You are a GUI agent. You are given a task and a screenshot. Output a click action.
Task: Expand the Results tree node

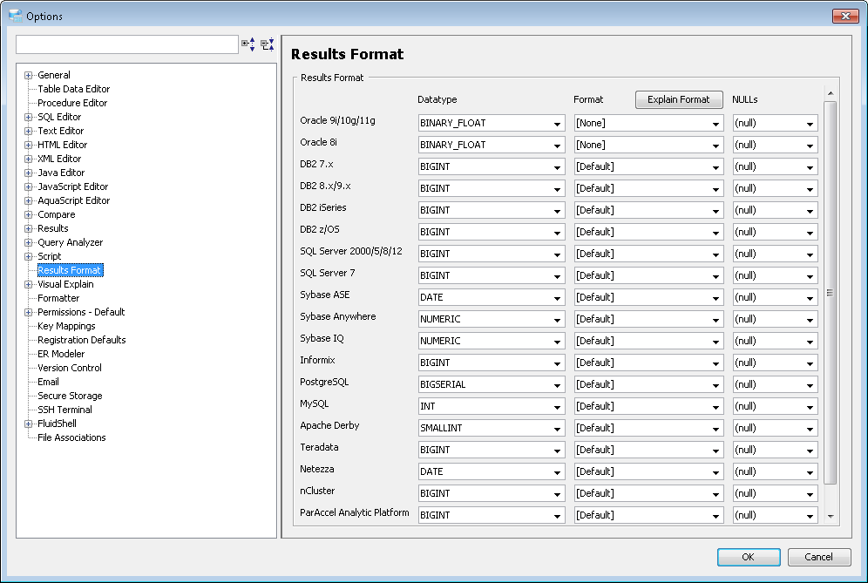click(x=28, y=228)
